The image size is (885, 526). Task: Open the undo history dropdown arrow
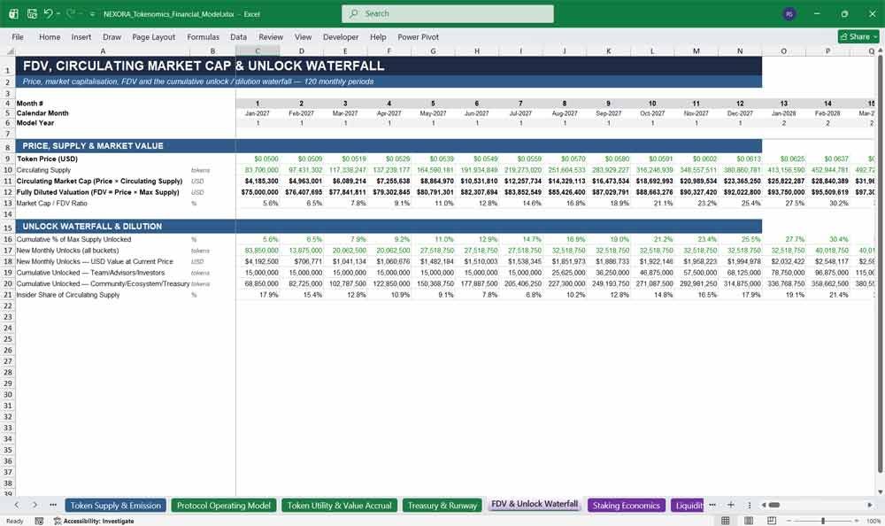58,13
